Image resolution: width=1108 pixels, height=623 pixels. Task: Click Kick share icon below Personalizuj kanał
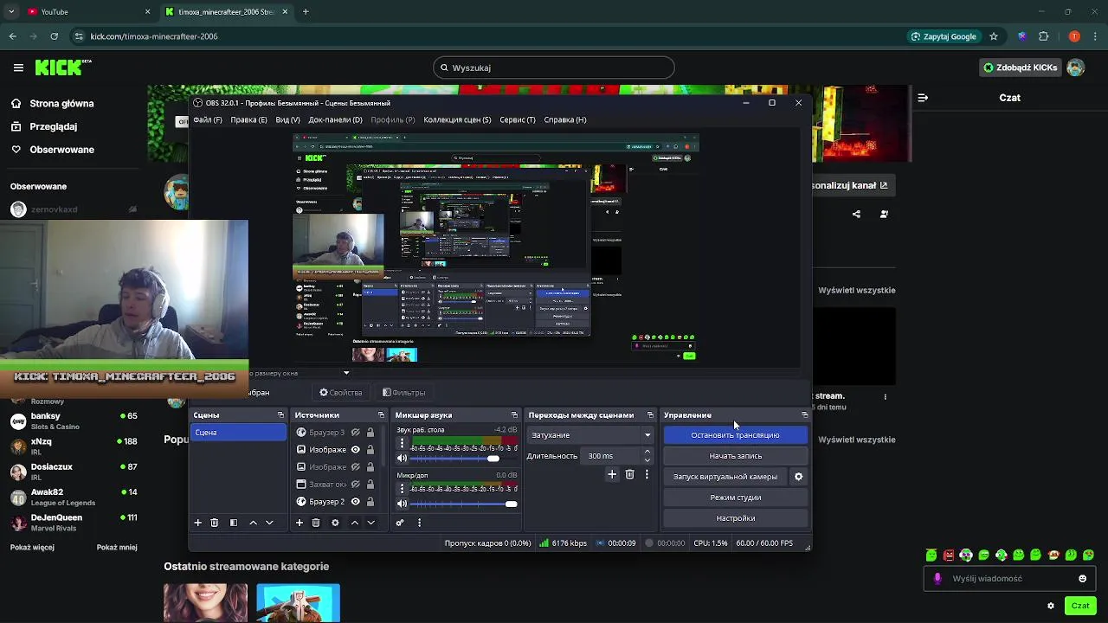click(856, 214)
